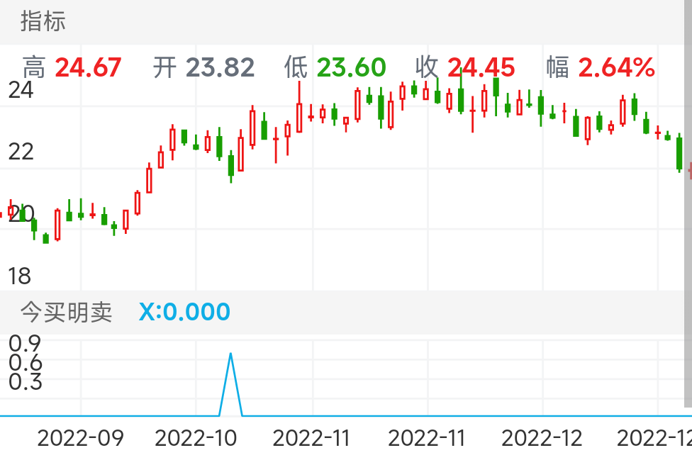Screen dimensions: 692x460
Task: Select the 0.3 indicator axis label
Action: (x=25, y=381)
